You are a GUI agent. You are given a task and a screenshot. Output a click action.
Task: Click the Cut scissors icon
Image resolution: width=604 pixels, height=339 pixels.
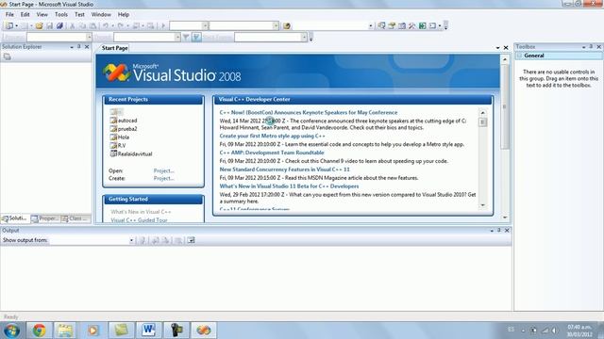click(x=72, y=25)
